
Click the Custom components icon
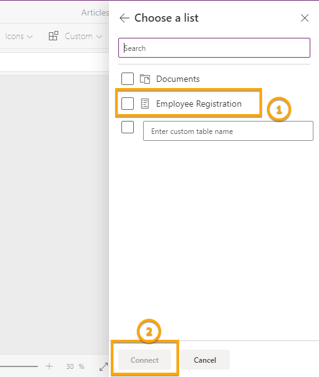coord(53,36)
